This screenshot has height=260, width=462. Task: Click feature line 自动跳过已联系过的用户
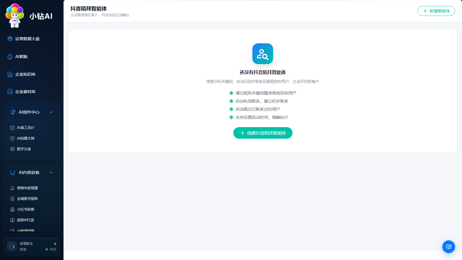pos(258,109)
